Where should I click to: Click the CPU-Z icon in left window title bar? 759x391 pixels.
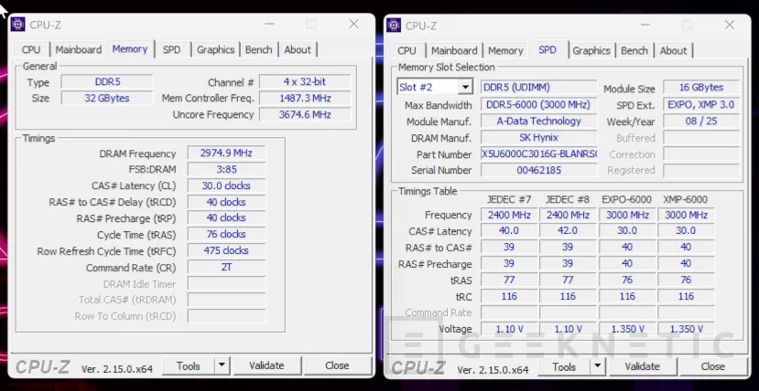(18, 25)
